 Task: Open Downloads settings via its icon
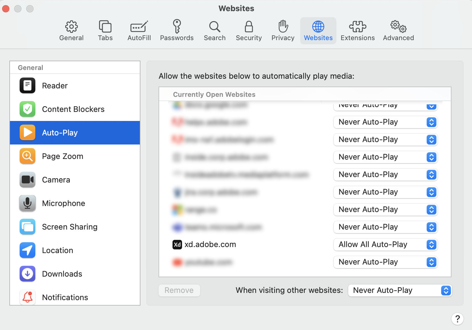point(27,274)
